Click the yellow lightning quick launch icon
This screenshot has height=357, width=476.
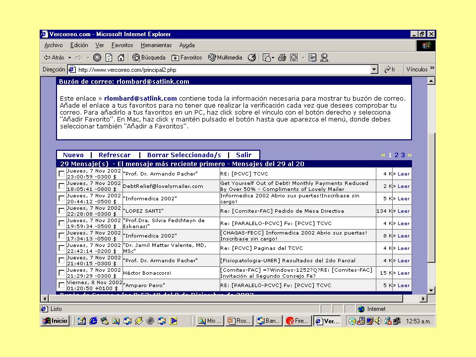click(139, 321)
